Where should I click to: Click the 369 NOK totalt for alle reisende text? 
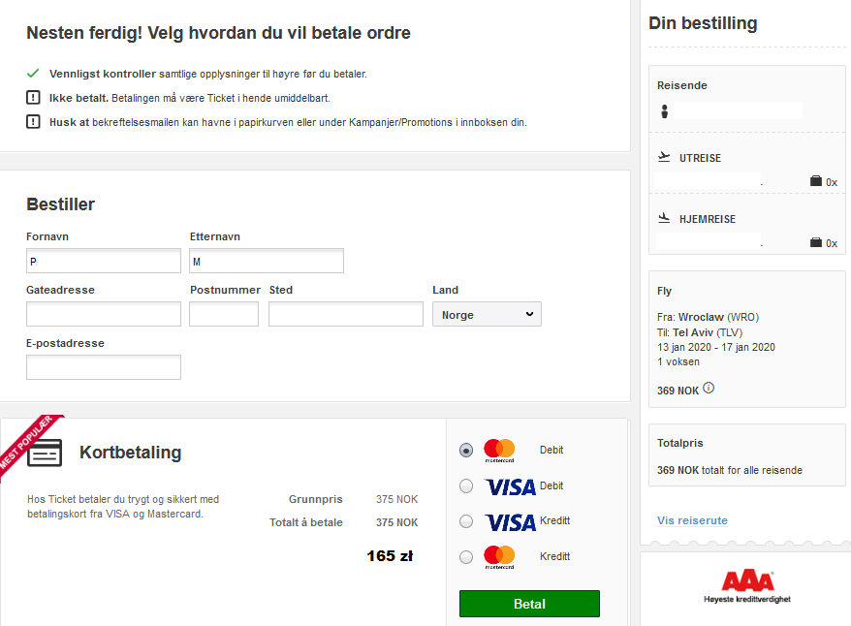click(x=730, y=470)
